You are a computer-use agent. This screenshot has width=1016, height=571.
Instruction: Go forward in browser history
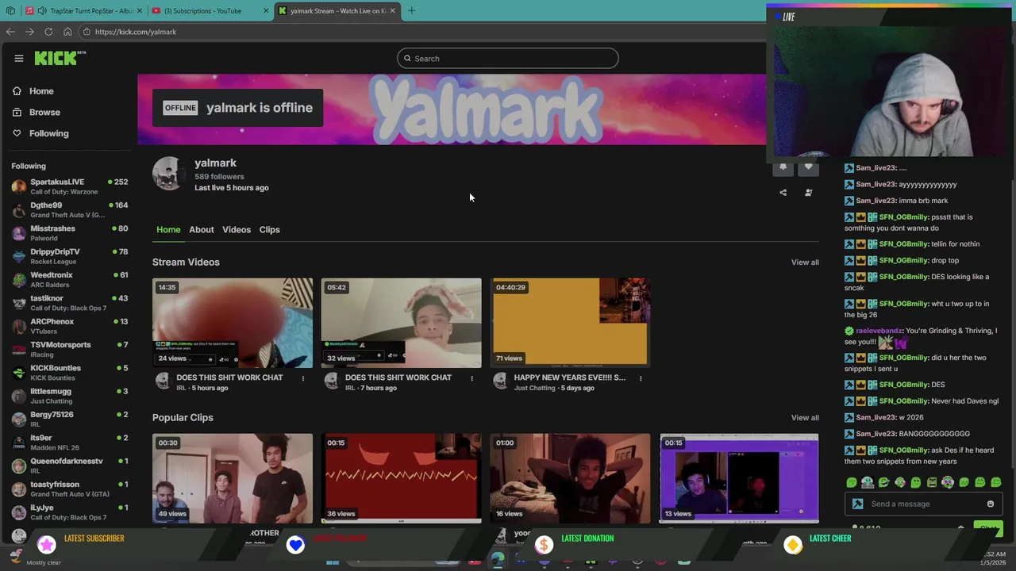tap(29, 32)
